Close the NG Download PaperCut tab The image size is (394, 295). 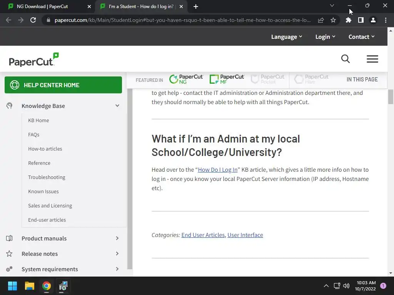[x=89, y=7]
